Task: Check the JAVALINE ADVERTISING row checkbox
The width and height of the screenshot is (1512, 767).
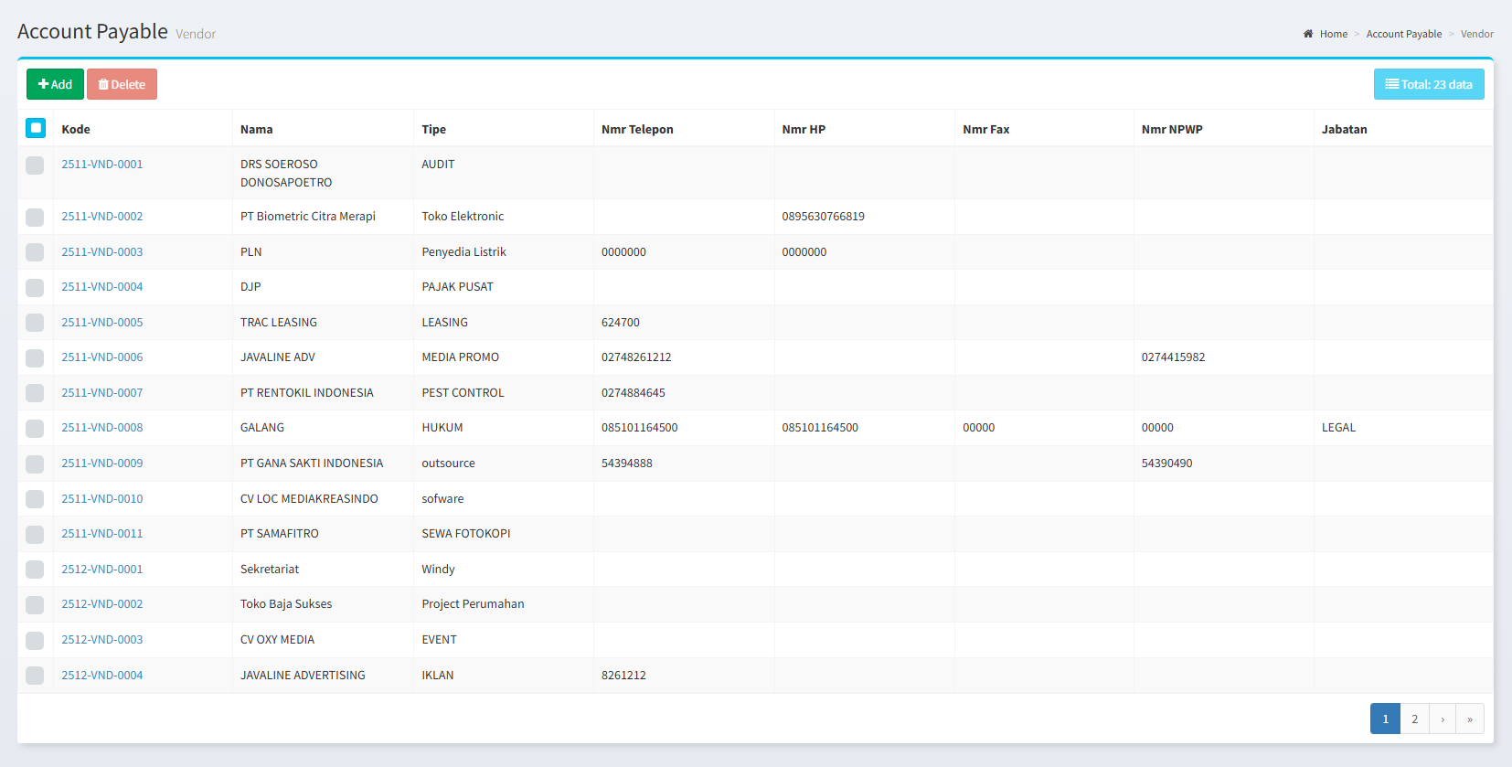Action: [35, 676]
